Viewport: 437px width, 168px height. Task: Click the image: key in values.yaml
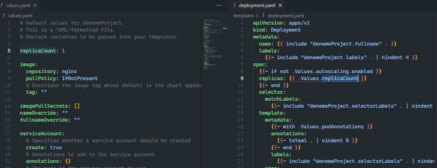click(x=29, y=65)
